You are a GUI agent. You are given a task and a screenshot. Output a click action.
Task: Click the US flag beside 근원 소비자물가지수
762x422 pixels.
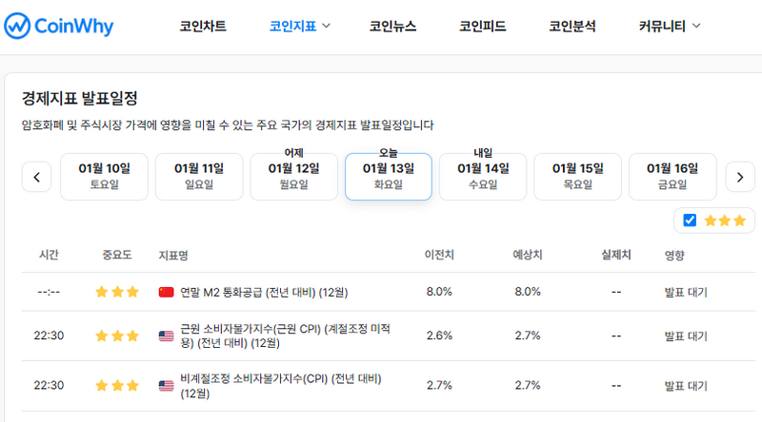pos(166,336)
